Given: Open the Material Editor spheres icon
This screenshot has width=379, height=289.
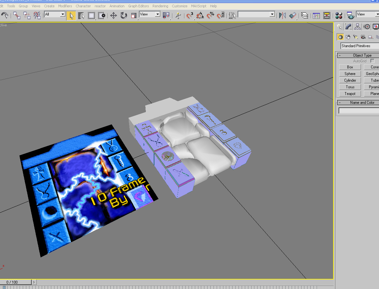Looking at the screenshot, I should 339,16.
